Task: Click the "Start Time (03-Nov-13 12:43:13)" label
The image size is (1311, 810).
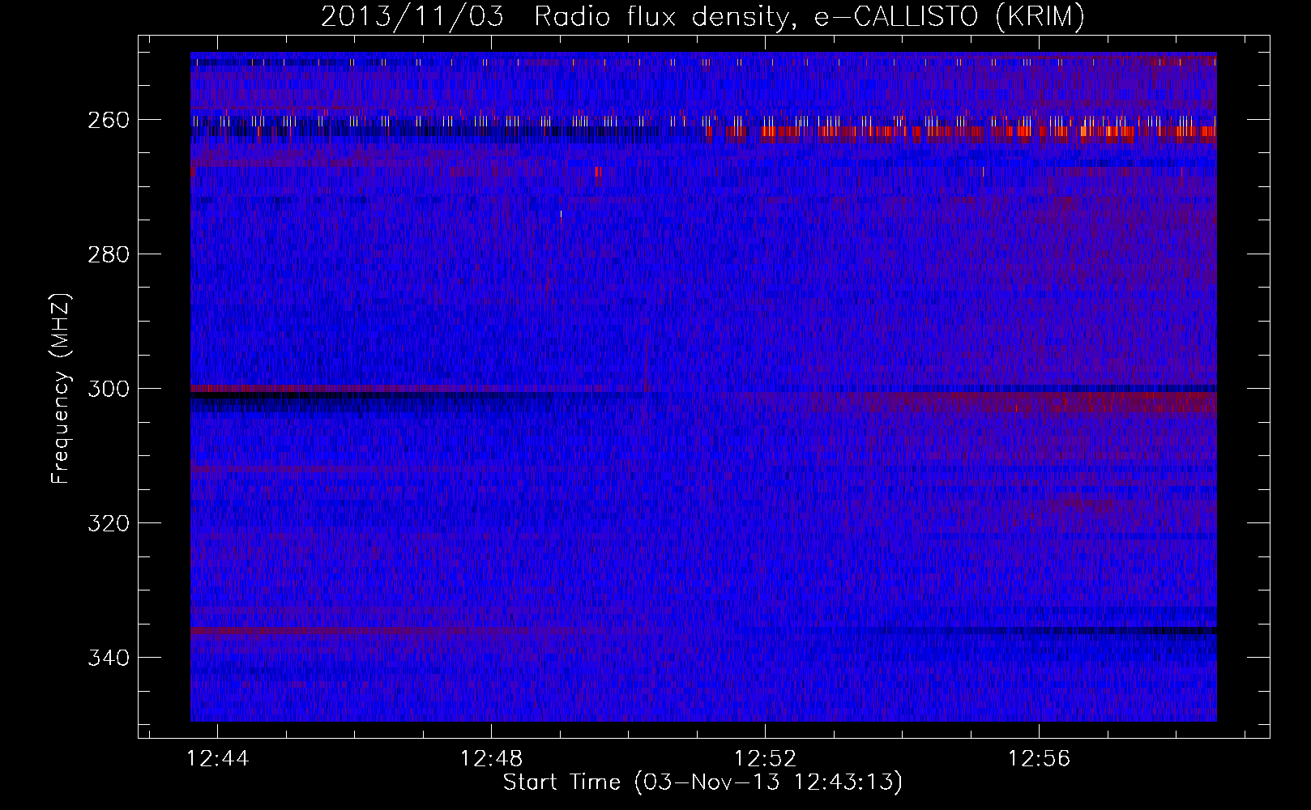Action: [x=702, y=782]
